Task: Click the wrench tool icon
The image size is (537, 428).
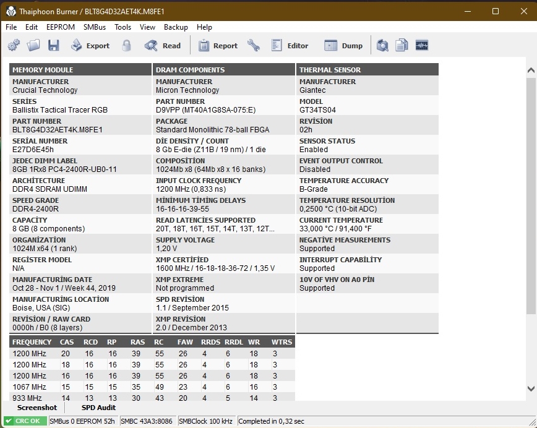Action: coord(254,45)
